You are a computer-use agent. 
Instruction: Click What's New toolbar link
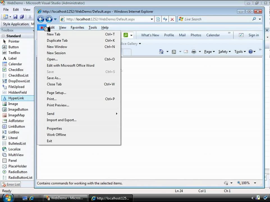tap(150, 35)
